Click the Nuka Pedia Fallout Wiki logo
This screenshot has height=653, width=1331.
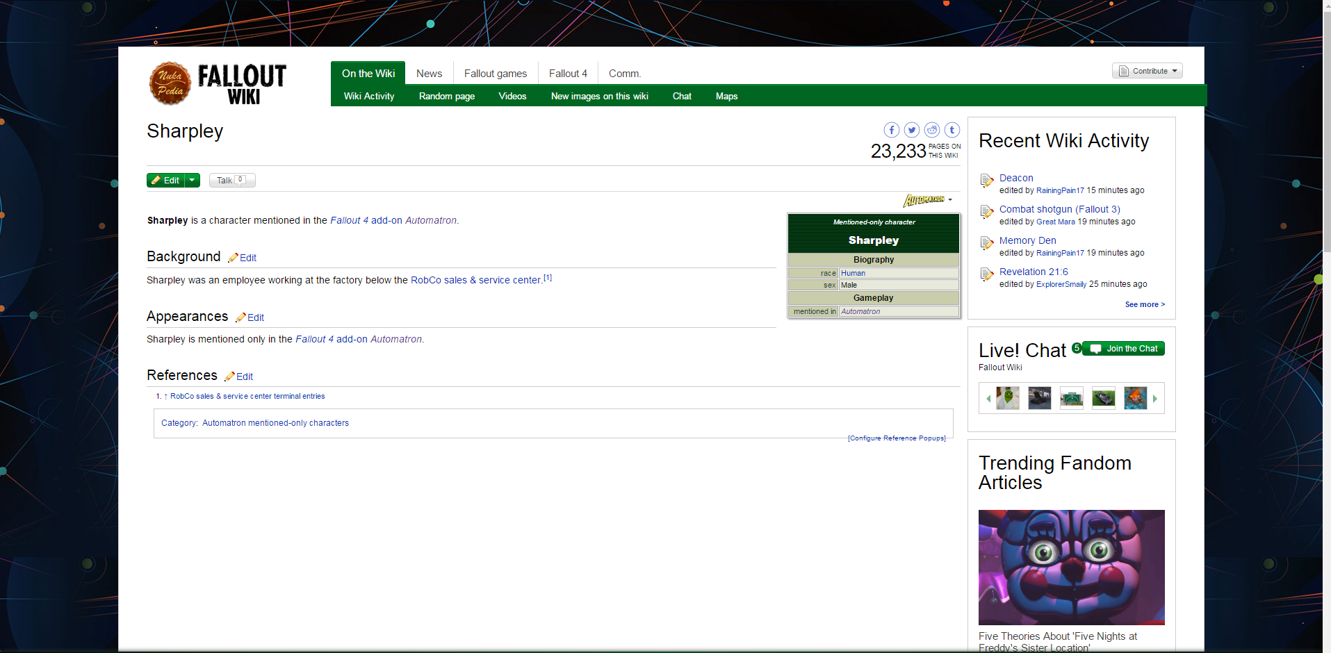[x=218, y=83]
